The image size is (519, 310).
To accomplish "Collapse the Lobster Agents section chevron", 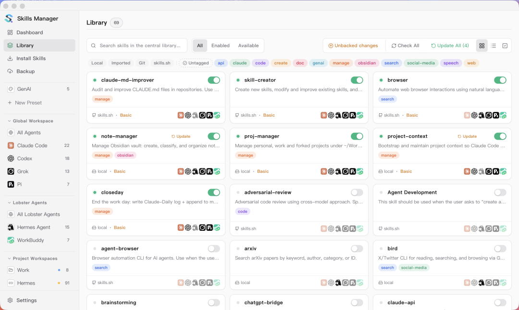I will click(9, 203).
